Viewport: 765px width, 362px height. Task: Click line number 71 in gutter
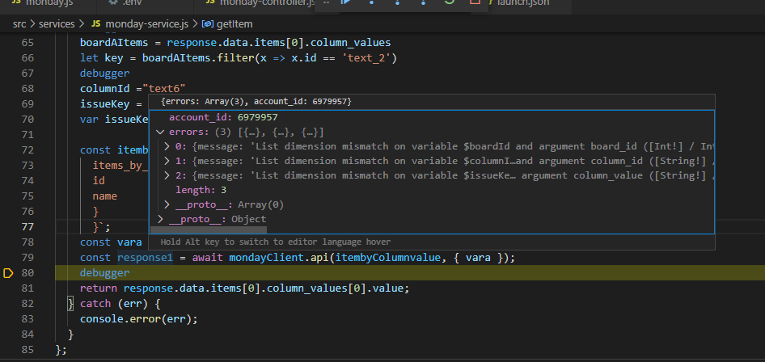[27, 134]
